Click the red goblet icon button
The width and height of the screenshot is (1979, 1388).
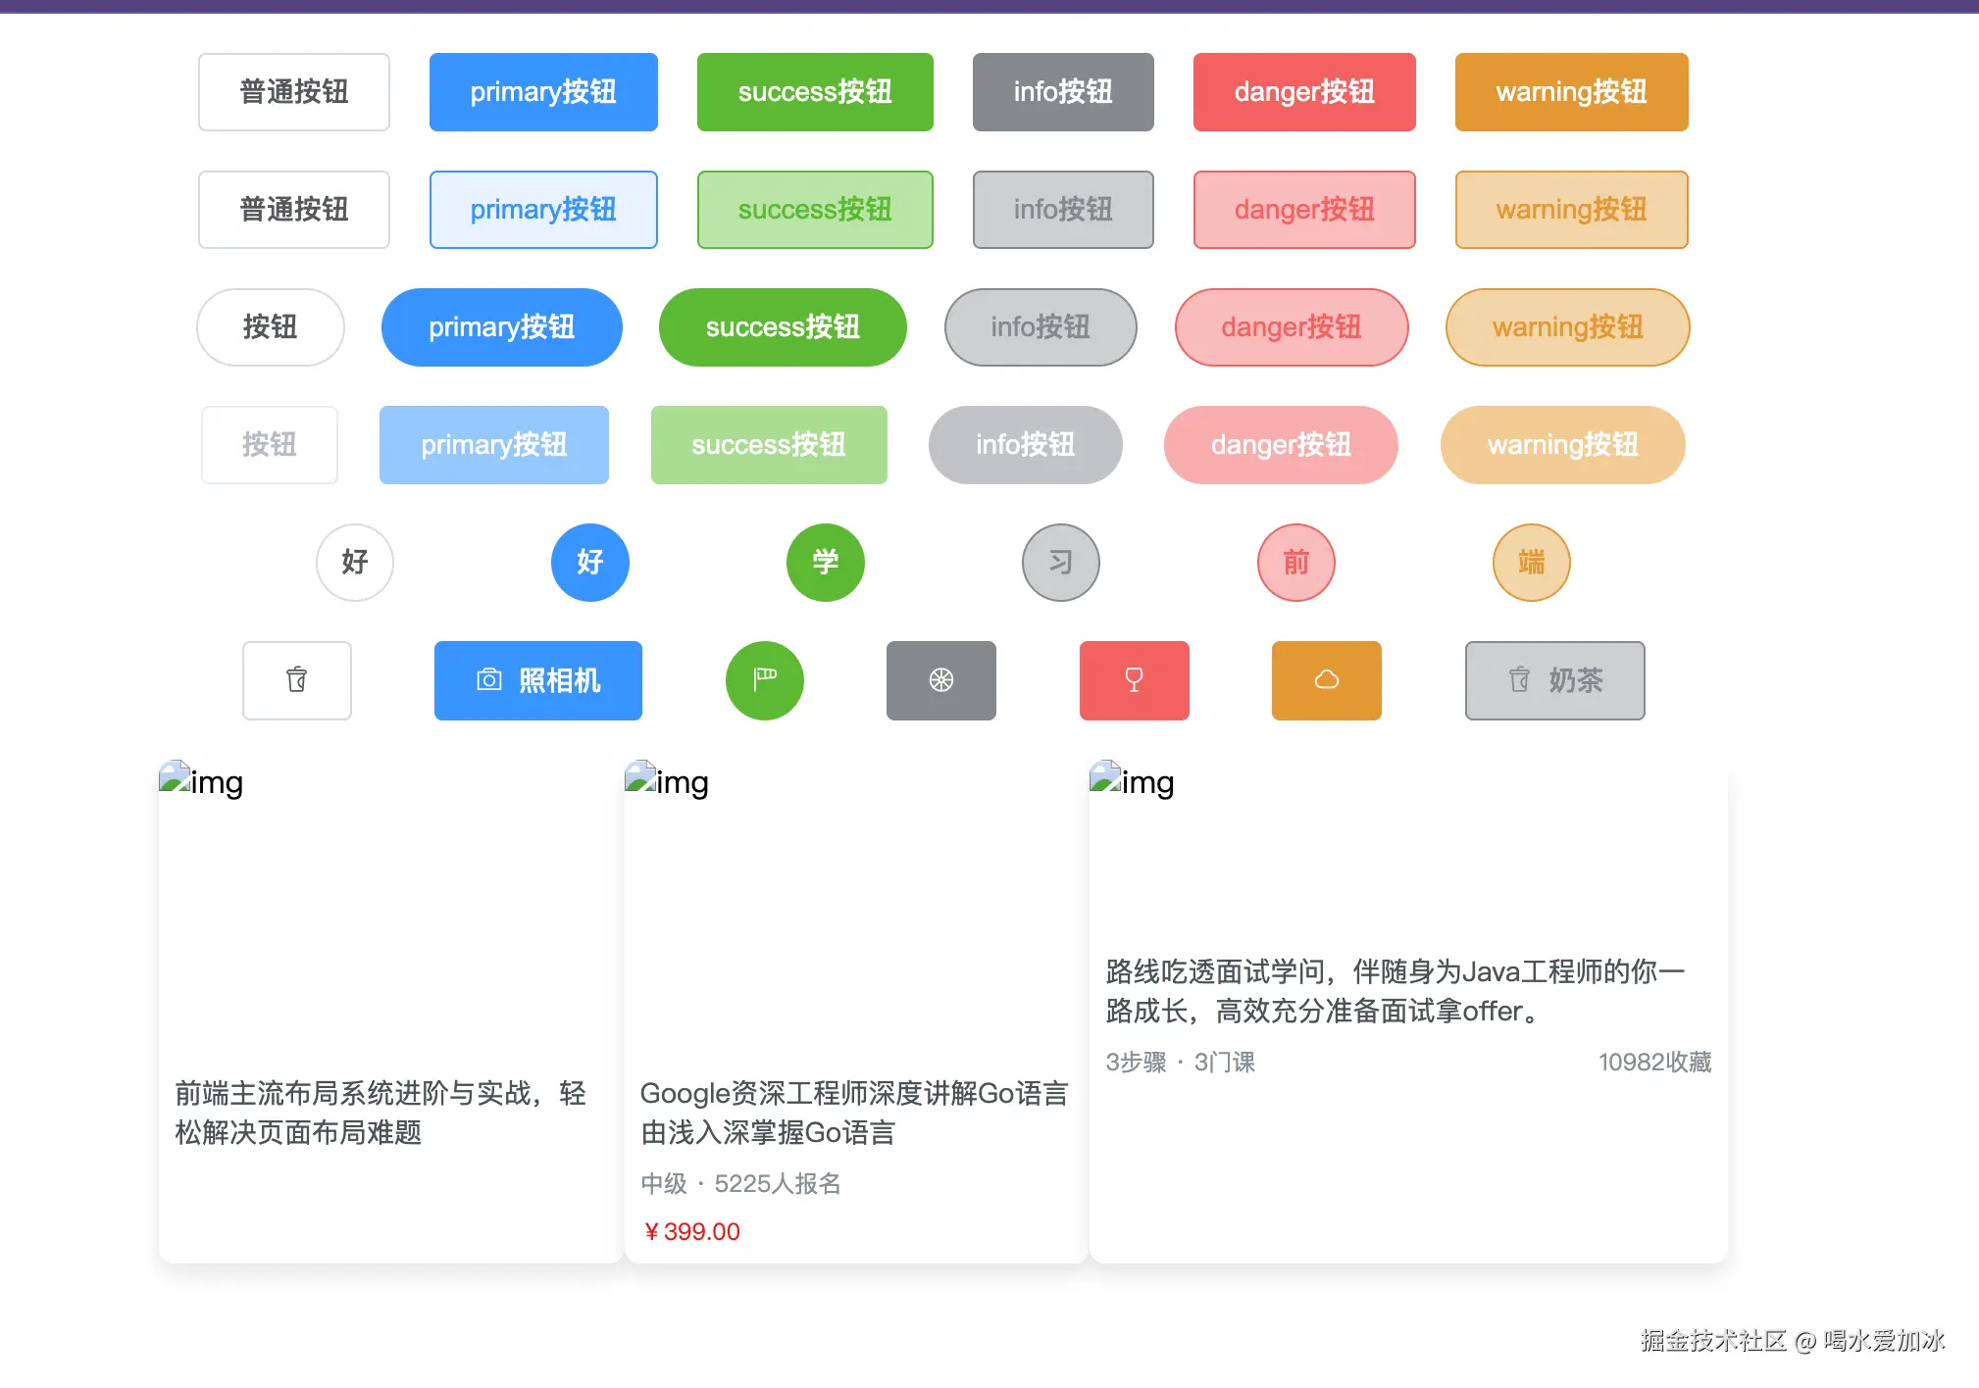click(1134, 680)
